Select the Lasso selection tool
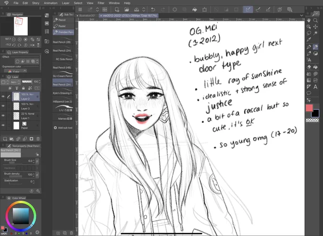 coord(309,33)
